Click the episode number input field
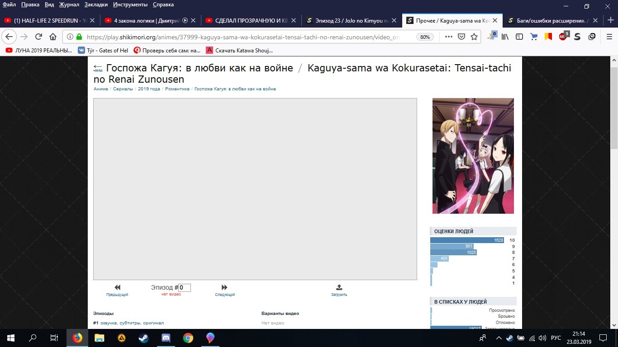The height and width of the screenshot is (347, 618). [x=185, y=288]
